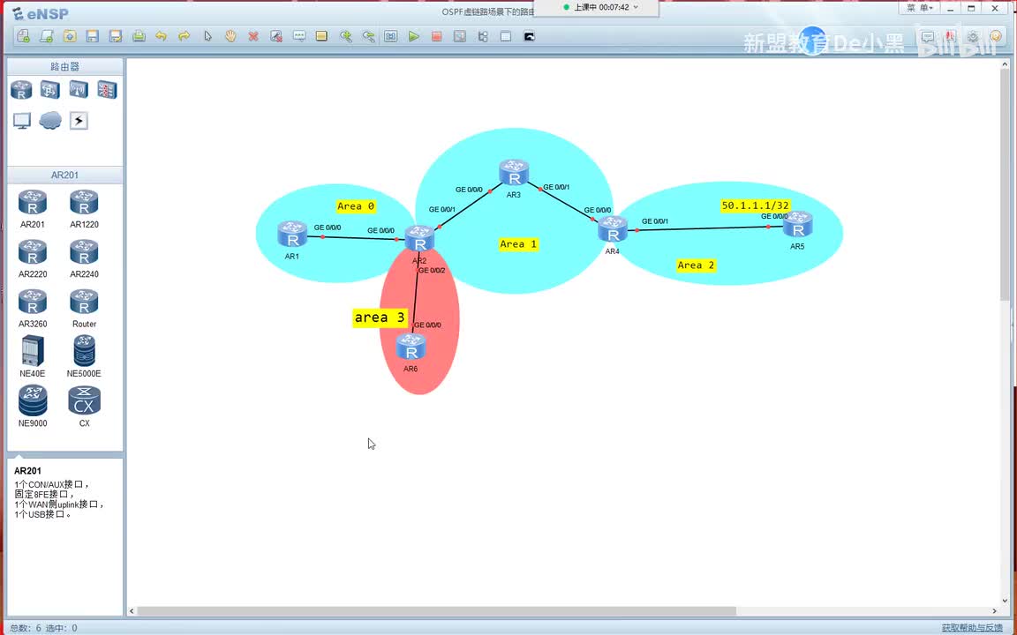Viewport: 1017px width, 635px height.
Task: Click the Area 0 yellow label
Action: click(x=356, y=206)
